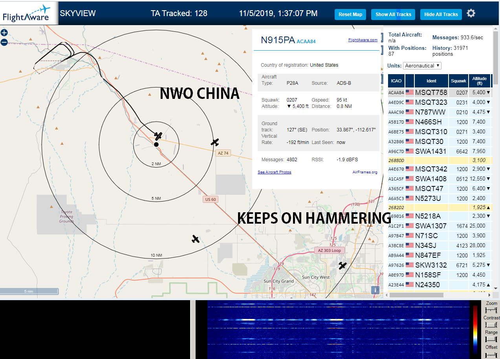The image size is (500, 359).
Task: Select the aircraft icon above the 10 NM ring label
Action: tap(195, 239)
